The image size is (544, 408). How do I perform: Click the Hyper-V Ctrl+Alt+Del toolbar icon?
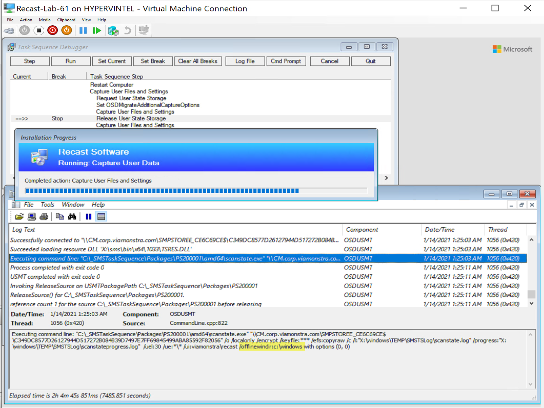(9, 31)
